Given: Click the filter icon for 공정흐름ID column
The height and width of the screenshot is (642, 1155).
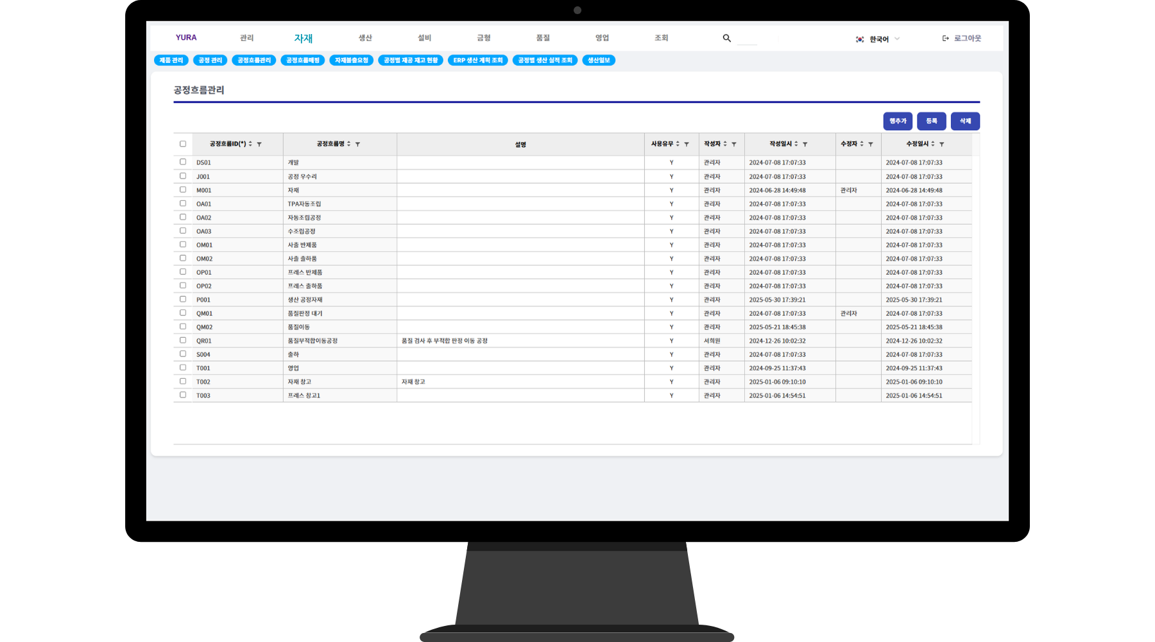Looking at the screenshot, I should (x=259, y=144).
